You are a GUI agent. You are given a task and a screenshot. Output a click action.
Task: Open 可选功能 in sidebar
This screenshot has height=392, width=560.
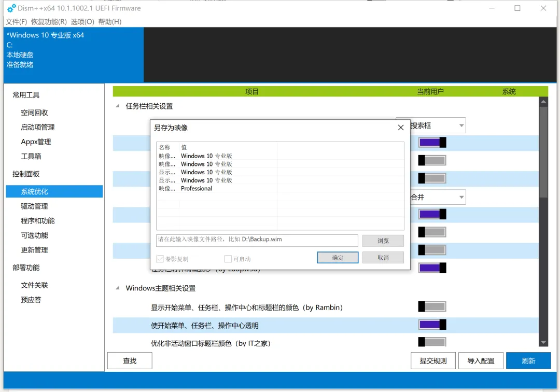34,235
